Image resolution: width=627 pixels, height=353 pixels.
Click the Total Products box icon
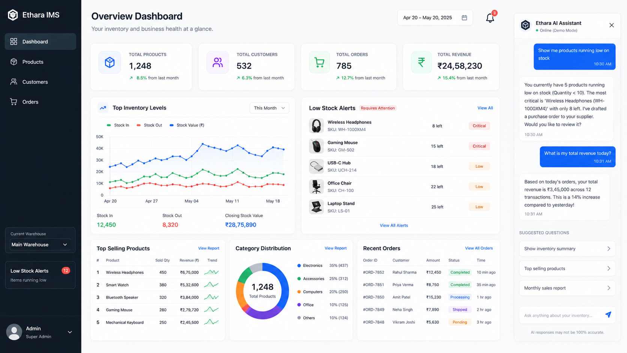tap(109, 62)
